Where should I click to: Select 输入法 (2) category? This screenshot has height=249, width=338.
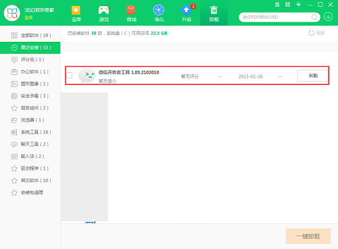[x=30, y=157]
